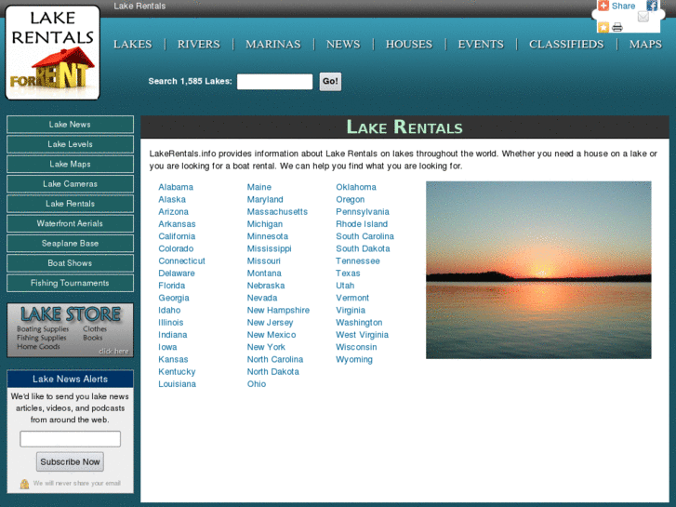Open the Colorado link
Viewport: 676px width, 507px height.
click(x=176, y=248)
